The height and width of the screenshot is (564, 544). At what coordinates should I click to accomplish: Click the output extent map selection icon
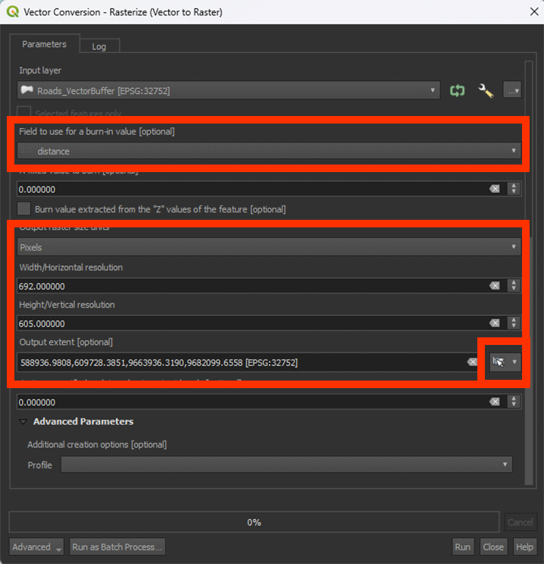tap(499, 362)
